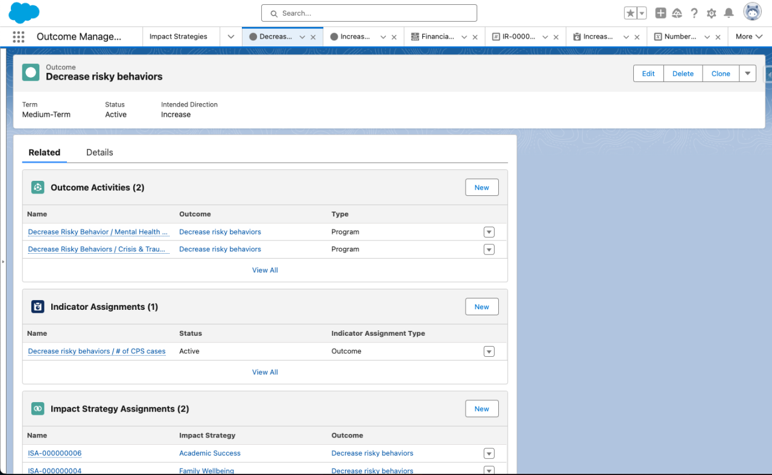Screen dimensions: 772x475
Task: Expand the favorites list dropdown arrow
Action: click(642, 13)
